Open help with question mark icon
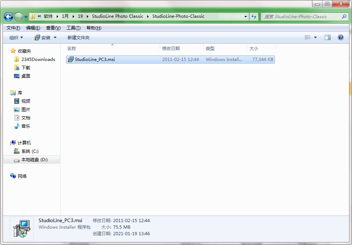 point(341,37)
